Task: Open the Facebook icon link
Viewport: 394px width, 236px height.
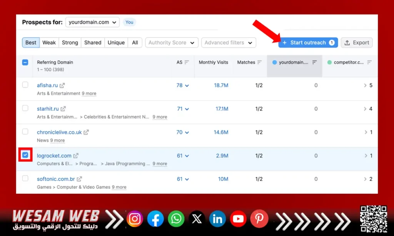Action: coord(155,219)
